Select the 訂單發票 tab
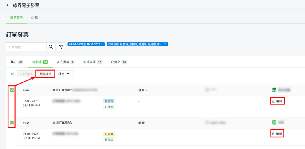 (x=16, y=17)
